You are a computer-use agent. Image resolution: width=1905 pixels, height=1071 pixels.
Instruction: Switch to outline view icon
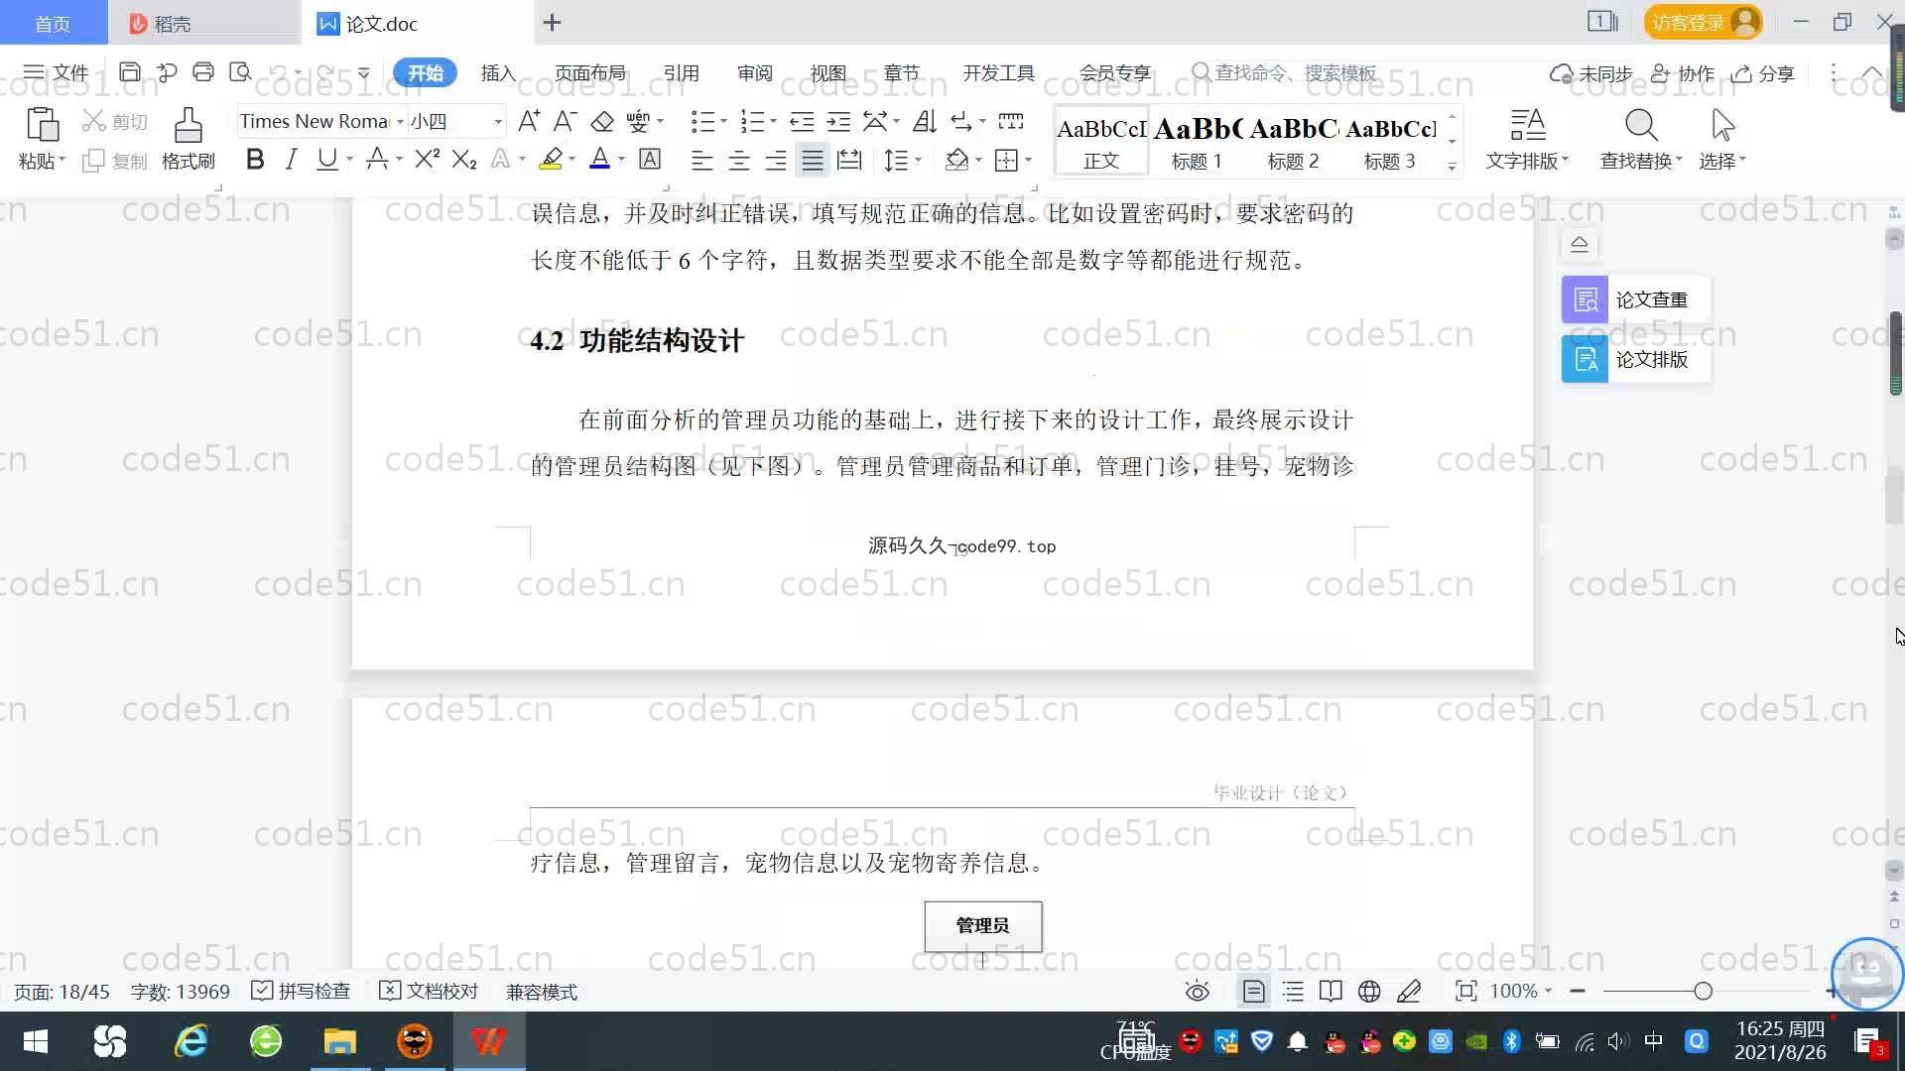[1293, 991]
